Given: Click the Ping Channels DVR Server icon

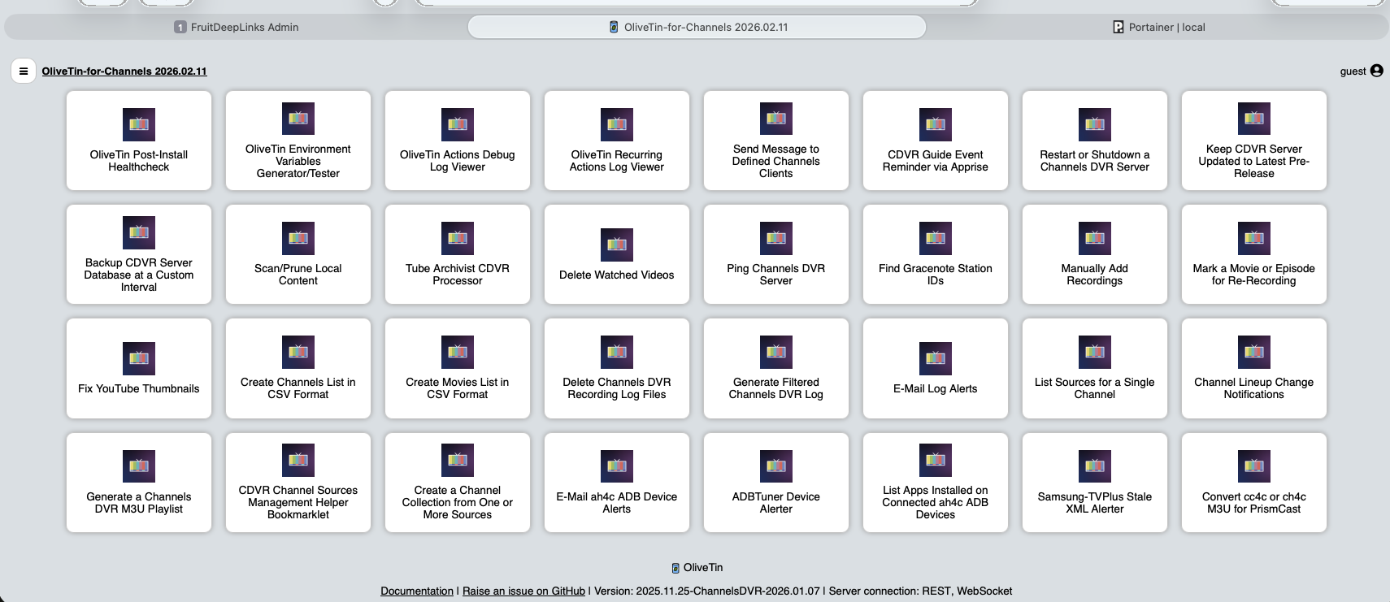Looking at the screenshot, I should pos(775,238).
